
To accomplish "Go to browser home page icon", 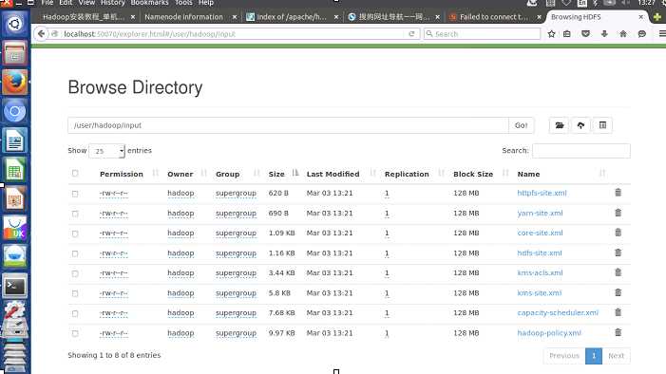I will click(x=623, y=34).
